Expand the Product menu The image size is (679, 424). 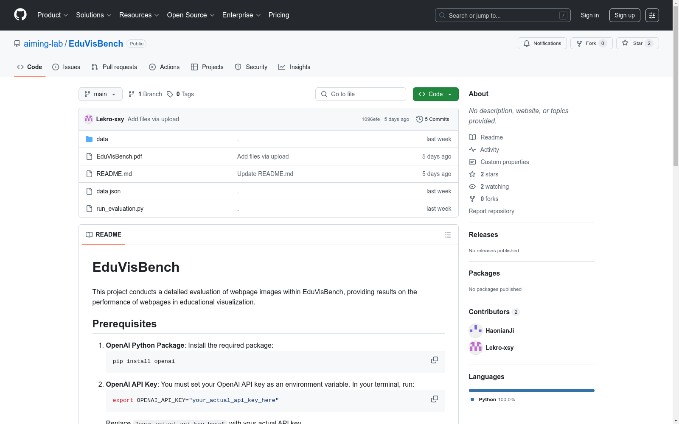53,15
